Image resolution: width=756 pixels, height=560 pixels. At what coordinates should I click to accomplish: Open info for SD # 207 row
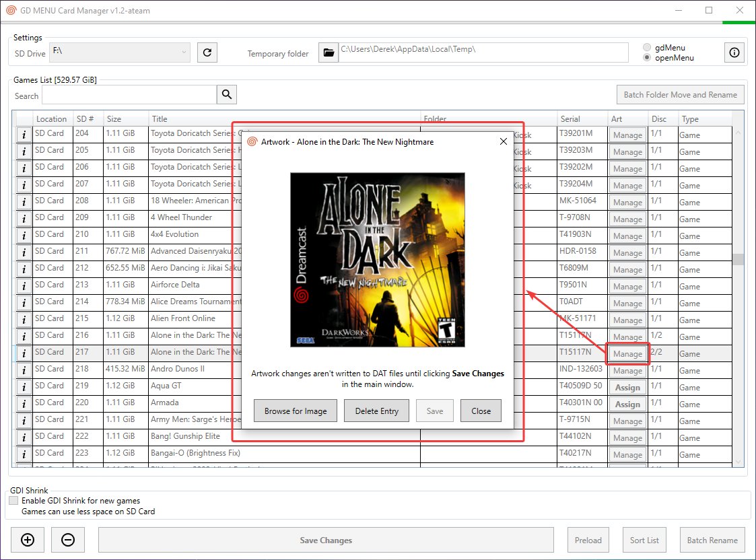(x=24, y=185)
